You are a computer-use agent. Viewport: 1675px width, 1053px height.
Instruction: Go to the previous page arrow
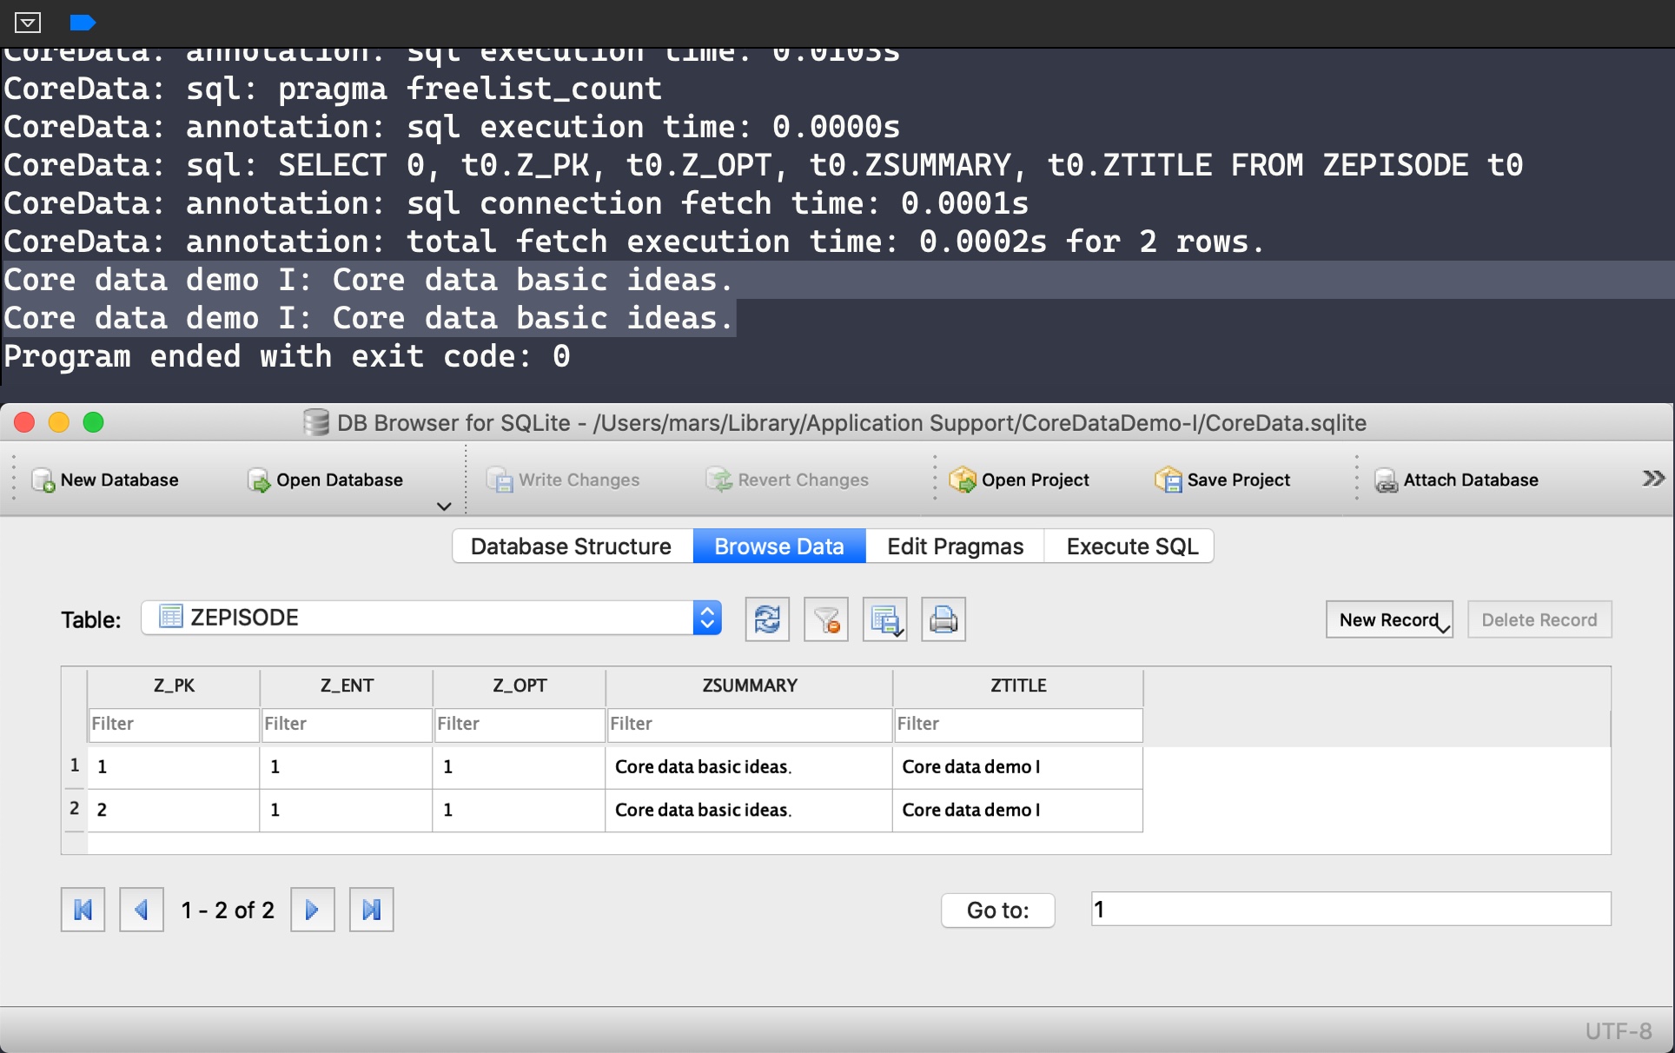141,910
